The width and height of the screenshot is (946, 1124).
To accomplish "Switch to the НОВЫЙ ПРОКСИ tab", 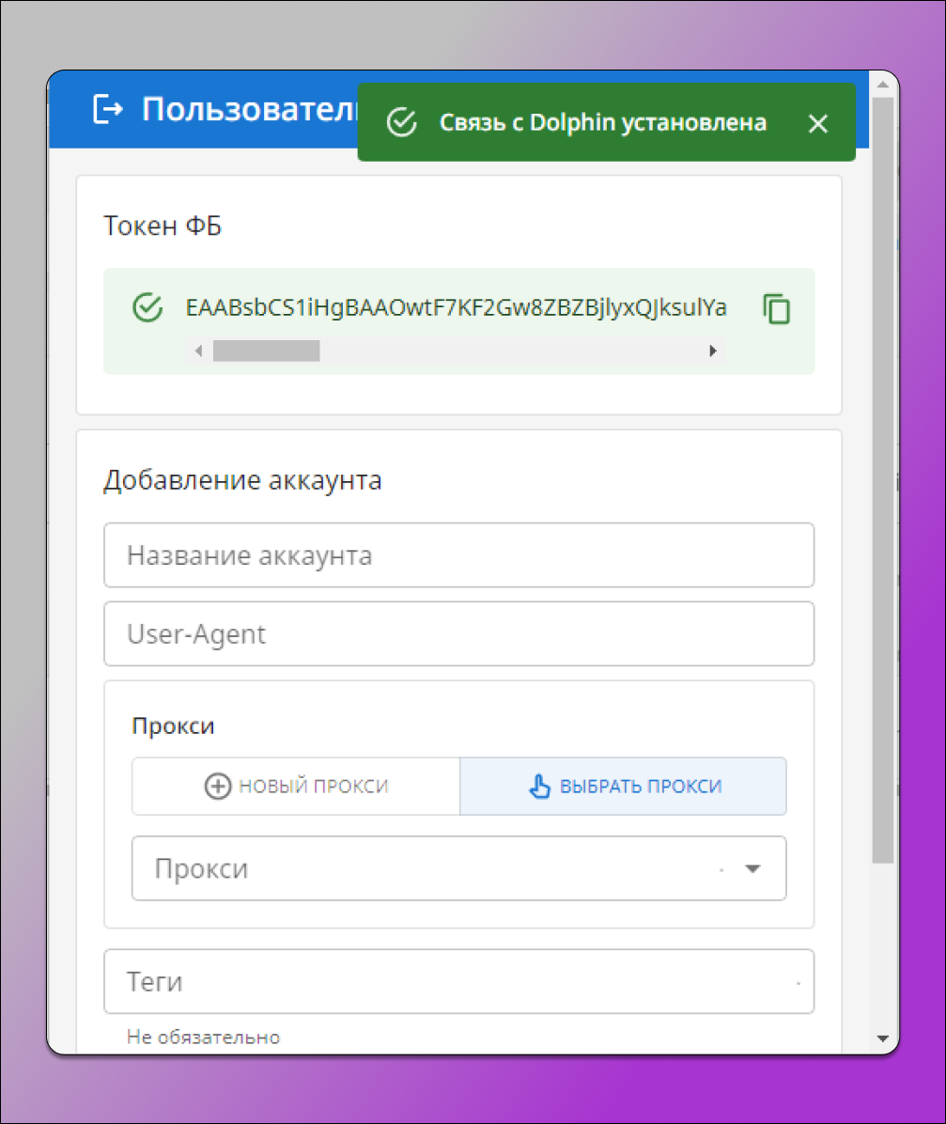I will click(295, 786).
